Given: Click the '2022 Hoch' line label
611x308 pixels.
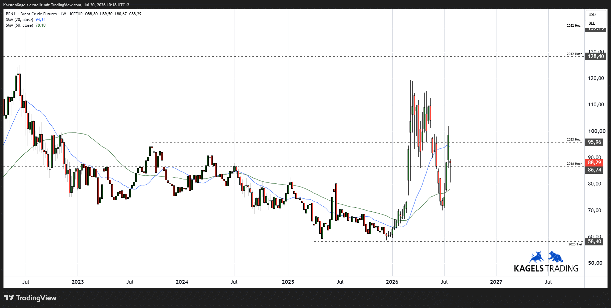Looking at the screenshot, I should point(575,26).
